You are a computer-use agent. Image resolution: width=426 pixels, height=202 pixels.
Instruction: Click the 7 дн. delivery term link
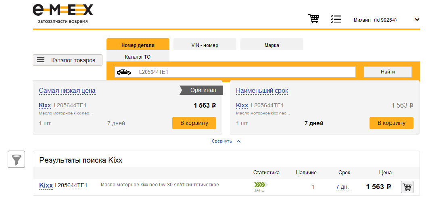(342, 187)
